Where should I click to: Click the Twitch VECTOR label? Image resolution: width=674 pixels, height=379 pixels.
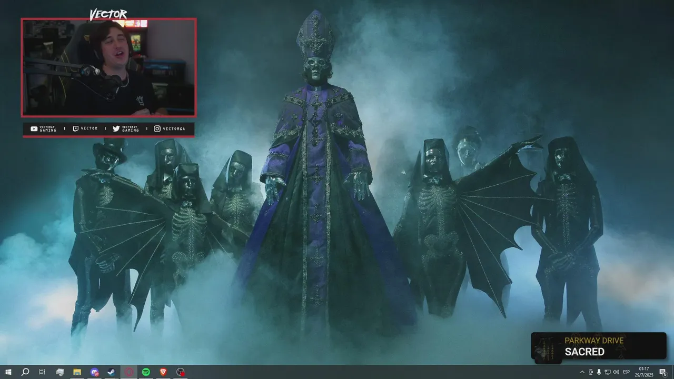coord(85,129)
